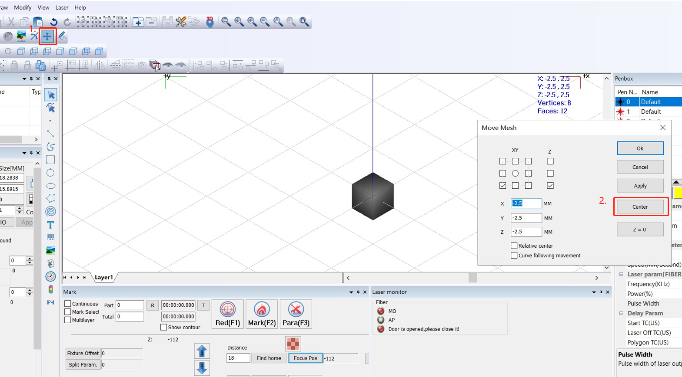Click the move-up blue arrow in Mark panel
Viewport: 682px width, 377px height.
tap(202, 351)
